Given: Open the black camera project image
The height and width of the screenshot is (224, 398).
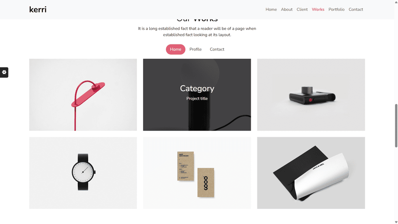Looking at the screenshot, I should point(311,95).
